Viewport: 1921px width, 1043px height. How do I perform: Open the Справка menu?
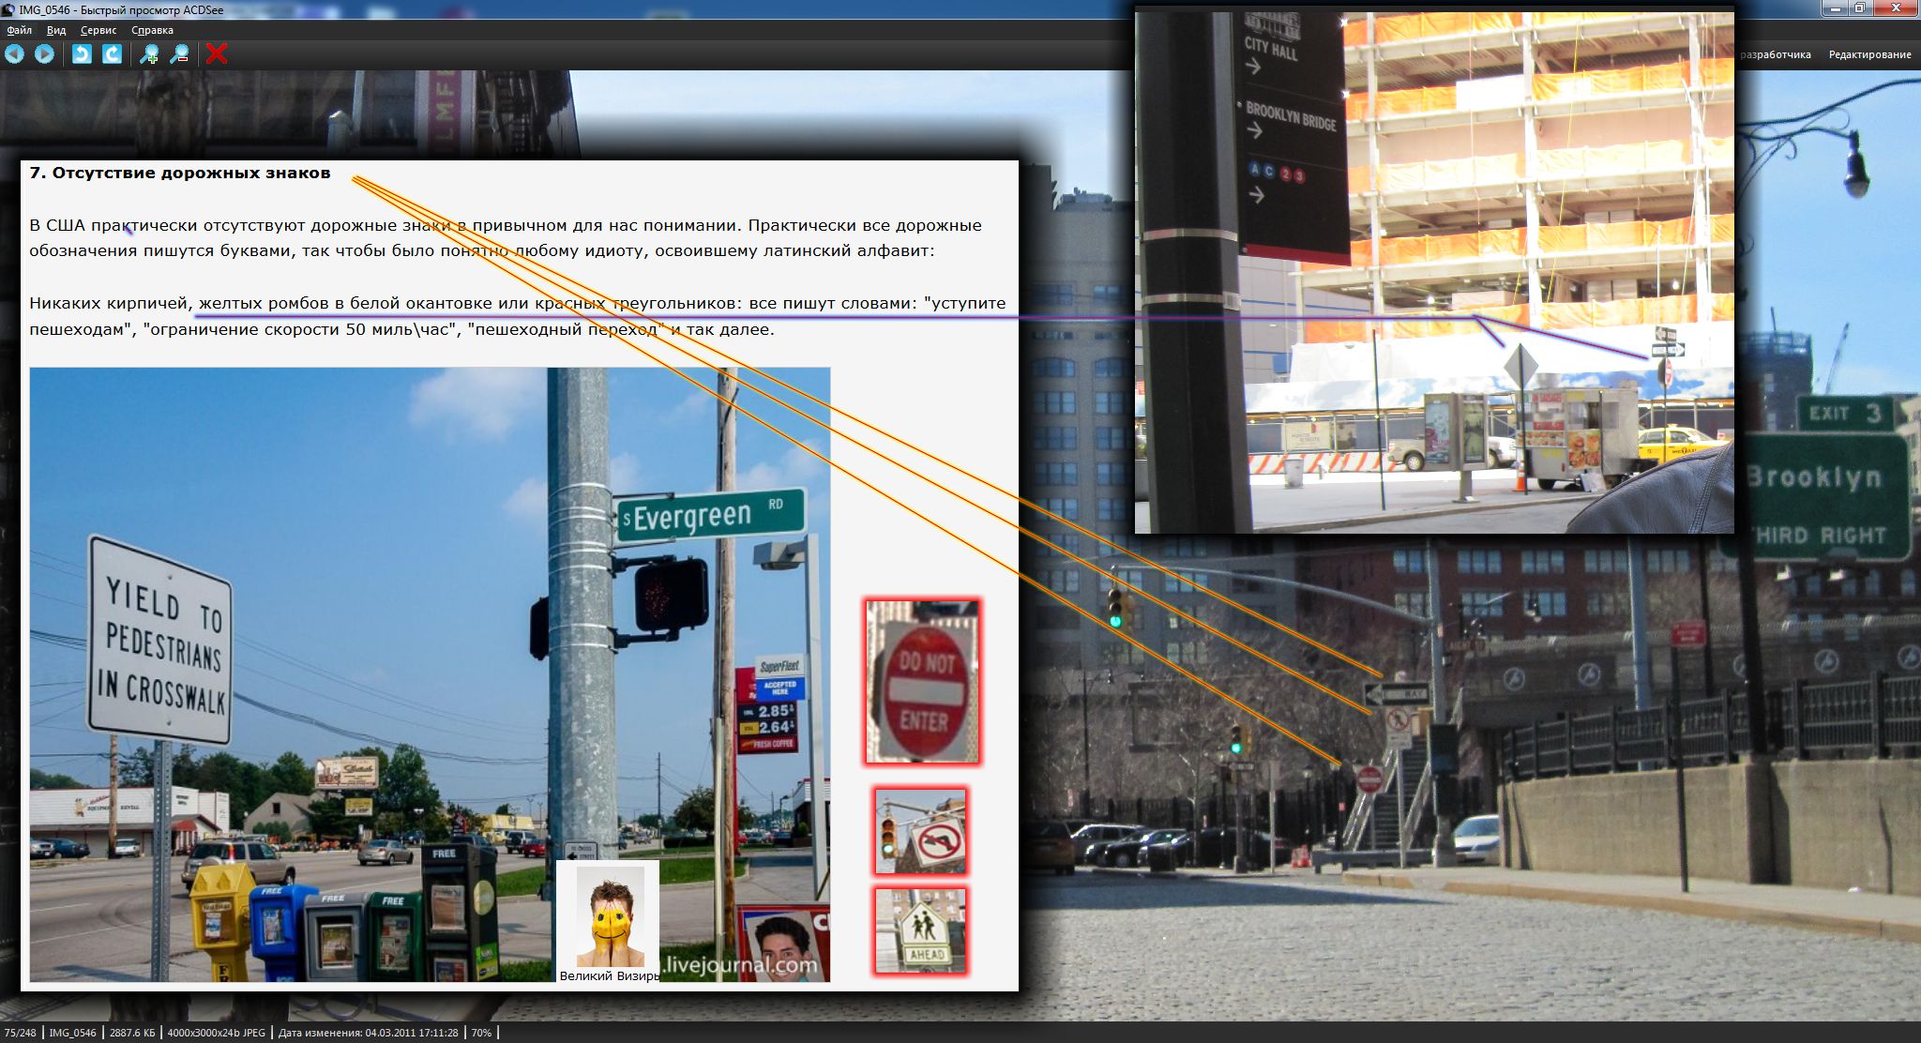[152, 30]
